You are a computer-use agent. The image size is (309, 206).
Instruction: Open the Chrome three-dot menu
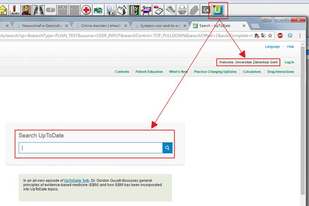coord(300,36)
